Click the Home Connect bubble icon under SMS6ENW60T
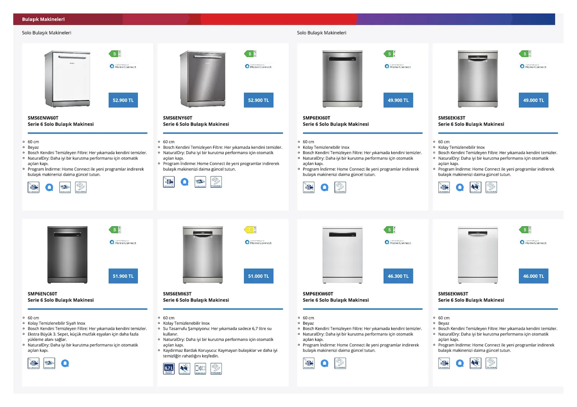577x407 pixels. [49, 187]
